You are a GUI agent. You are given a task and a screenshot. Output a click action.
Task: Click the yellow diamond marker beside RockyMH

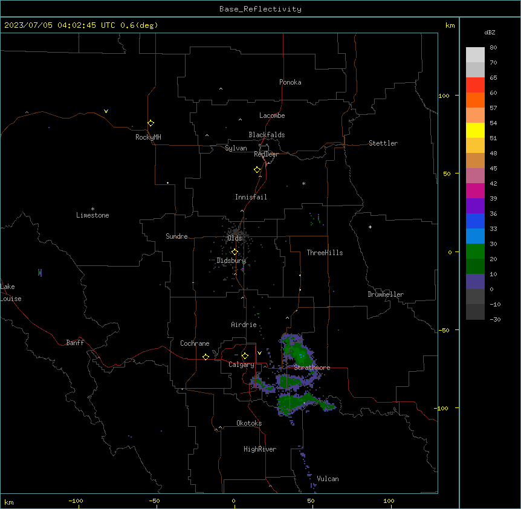[151, 123]
